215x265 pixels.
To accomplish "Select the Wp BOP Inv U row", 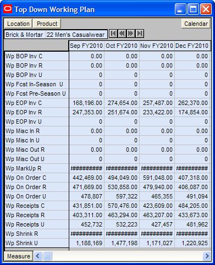I will click(37, 75).
